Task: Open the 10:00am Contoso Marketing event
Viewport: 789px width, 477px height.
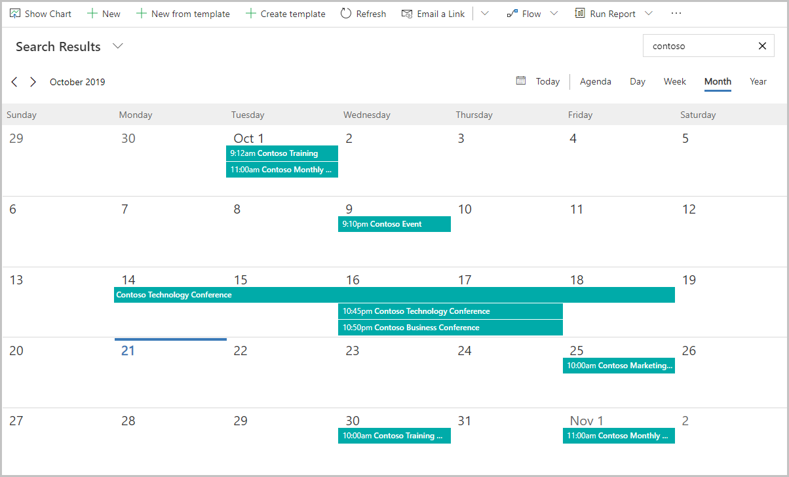Action: tap(619, 366)
